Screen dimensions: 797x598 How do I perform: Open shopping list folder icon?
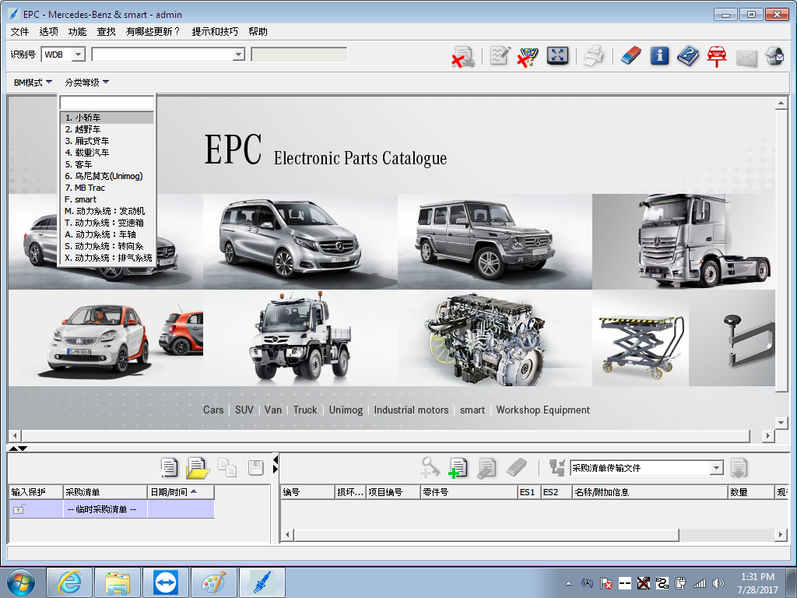198,468
